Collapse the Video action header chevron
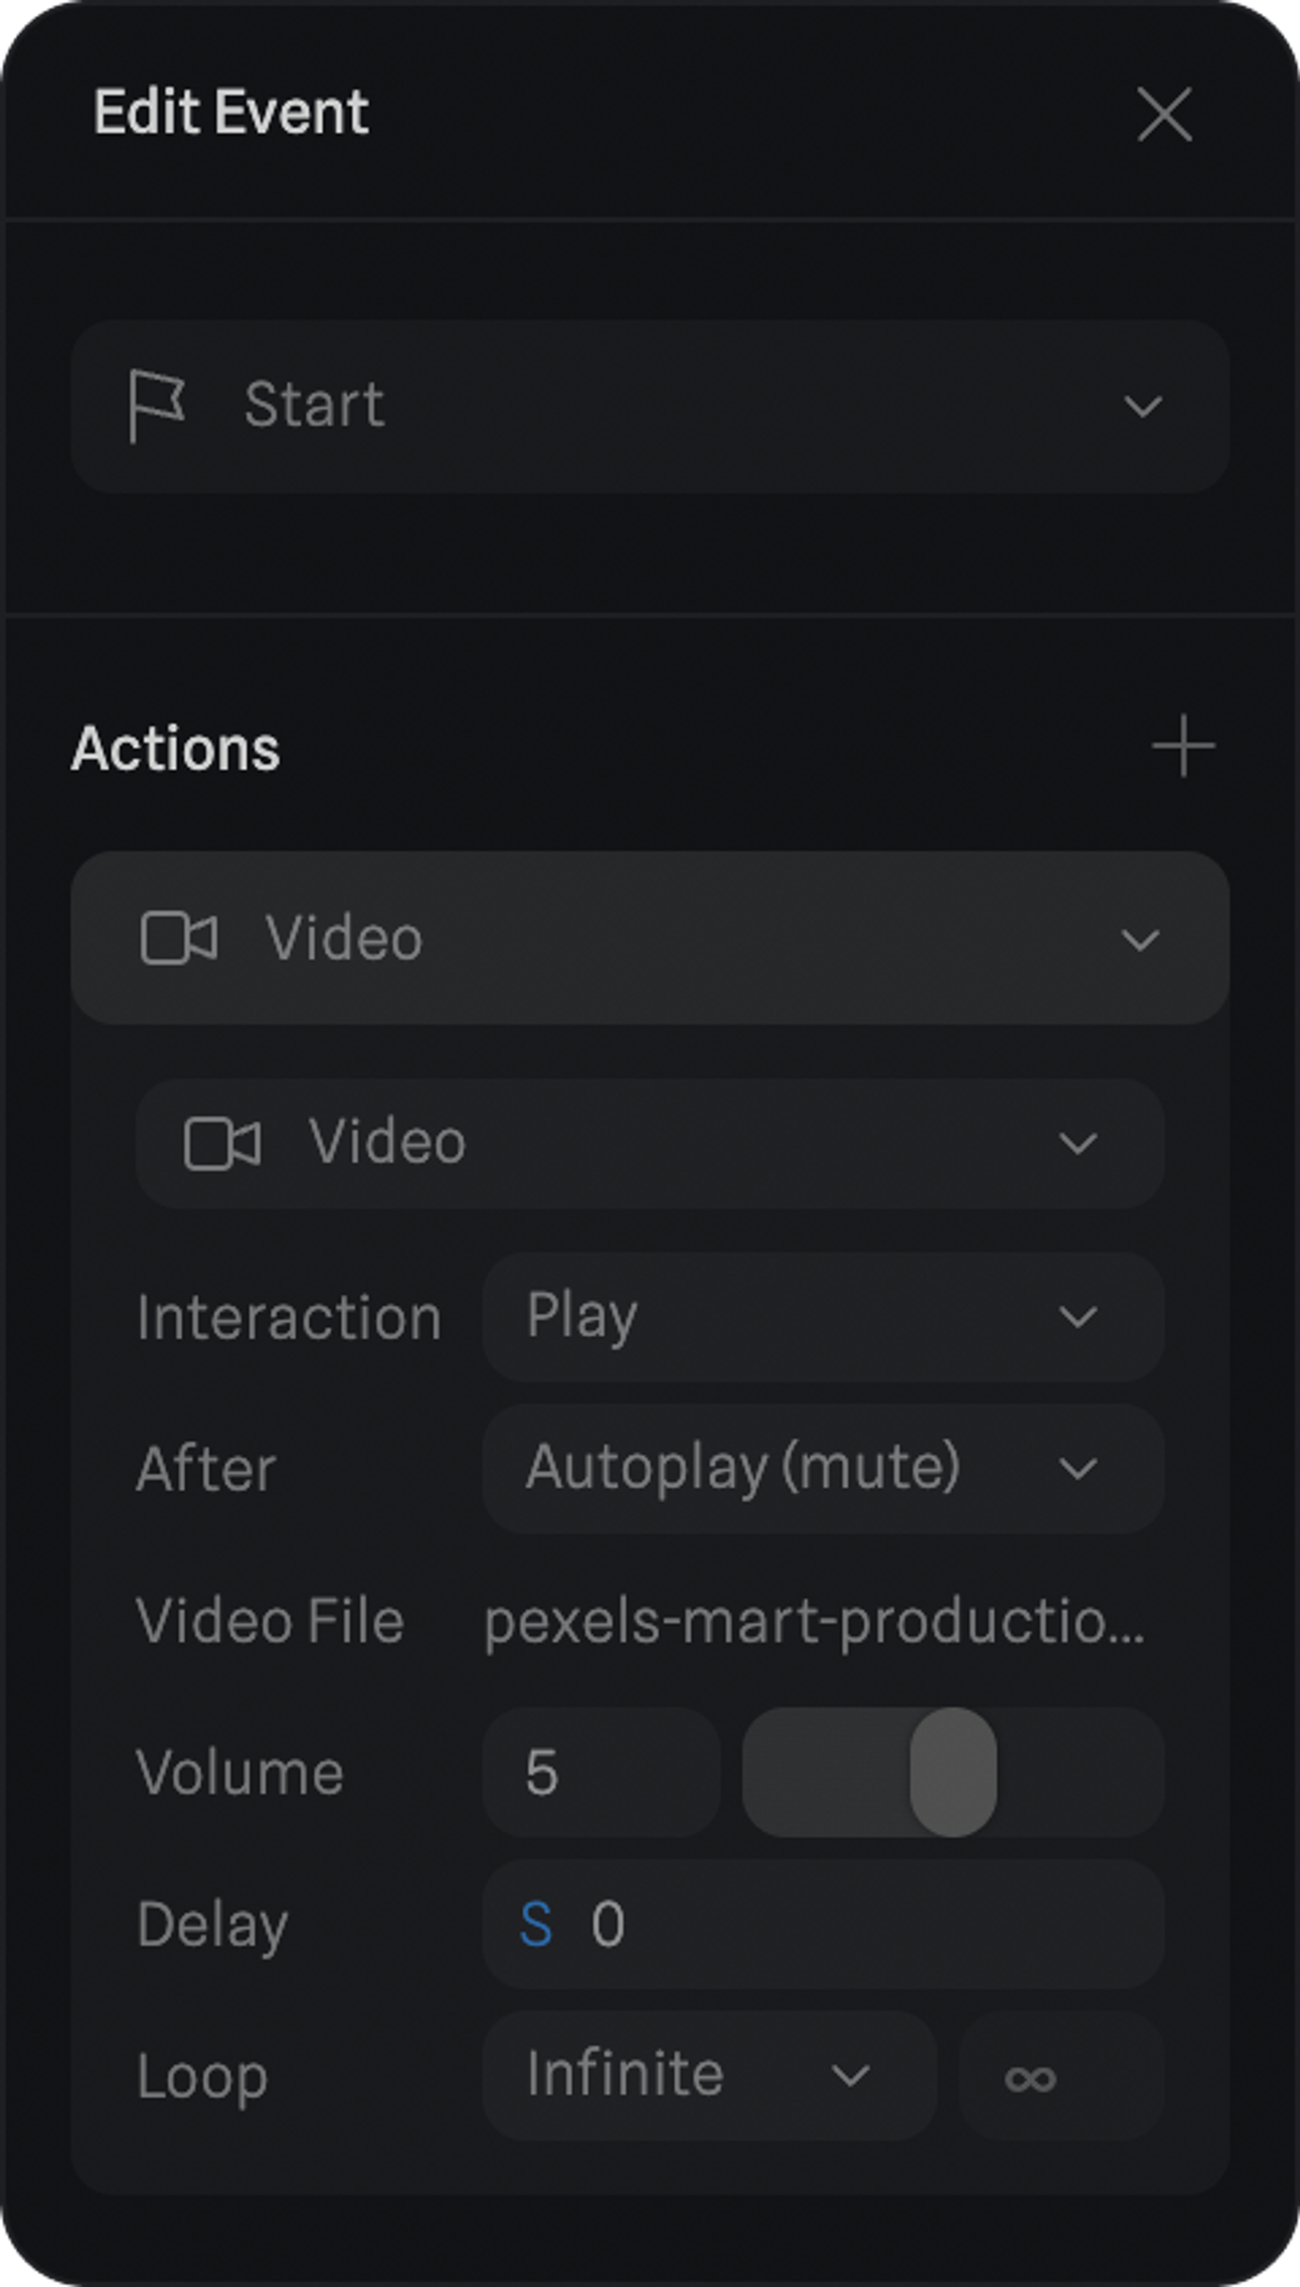The height and width of the screenshot is (2287, 1300). [1140, 940]
